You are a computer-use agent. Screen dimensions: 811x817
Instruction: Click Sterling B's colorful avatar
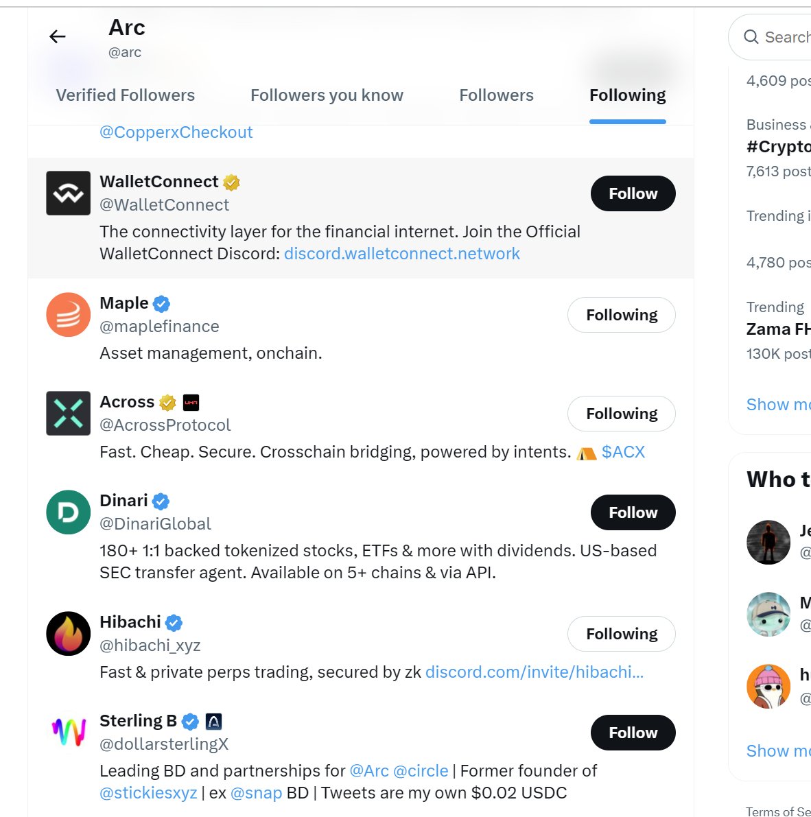pos(68,733)
